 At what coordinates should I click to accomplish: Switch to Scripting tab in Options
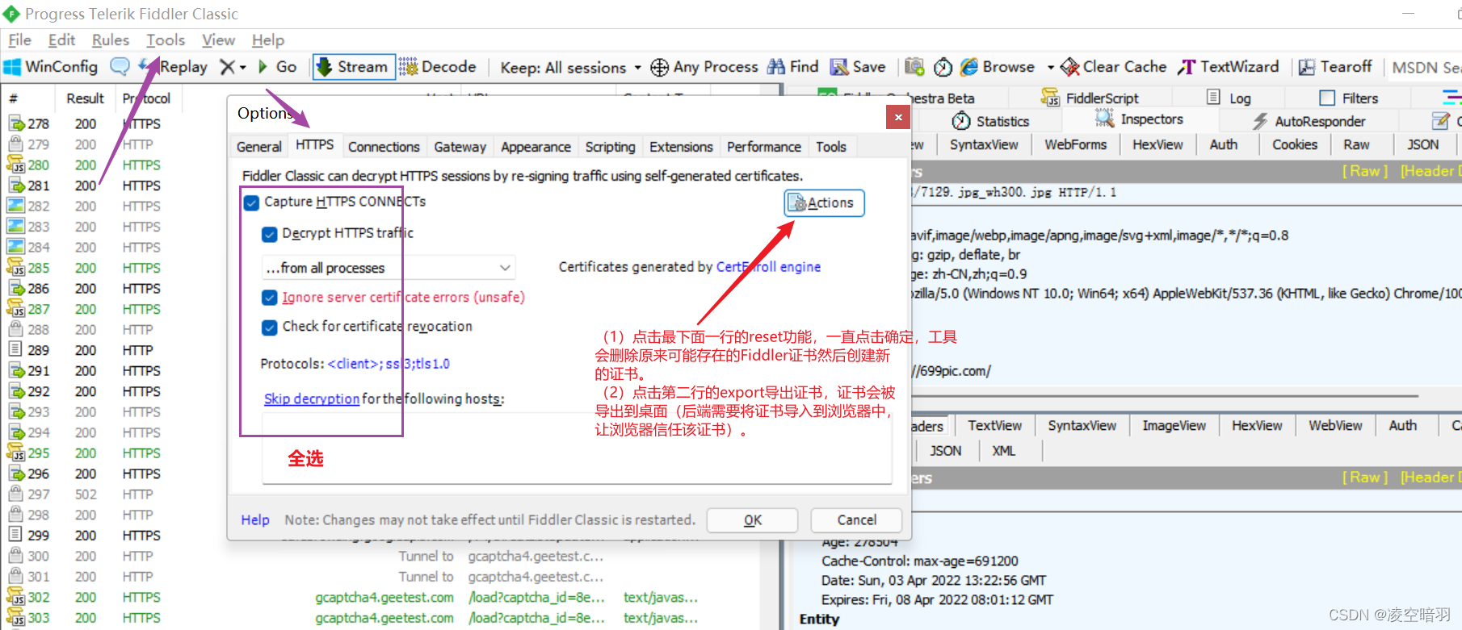(611, 147)
